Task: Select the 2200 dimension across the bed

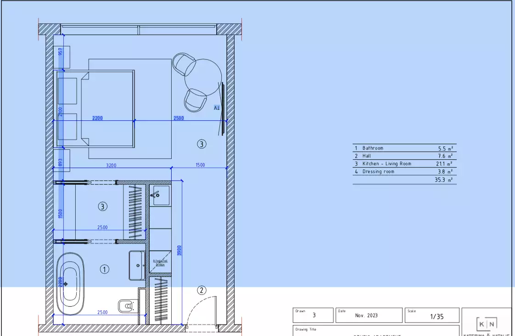Action: click(x=97, y=118)
